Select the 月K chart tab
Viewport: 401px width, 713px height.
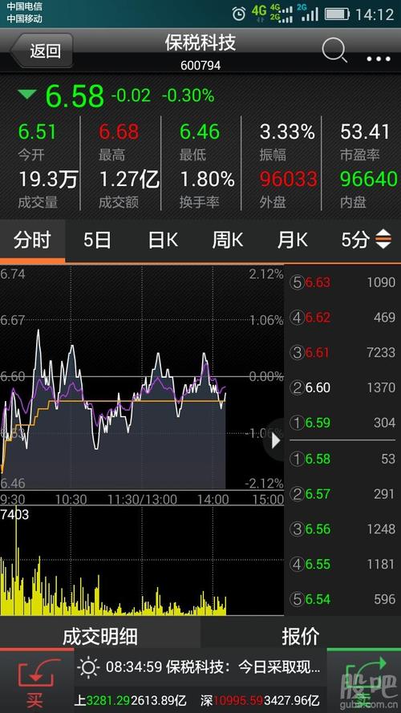pyautogui.click(x=293, y=240)
